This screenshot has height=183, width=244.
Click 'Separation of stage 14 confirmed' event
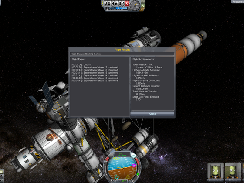[95, 75]
